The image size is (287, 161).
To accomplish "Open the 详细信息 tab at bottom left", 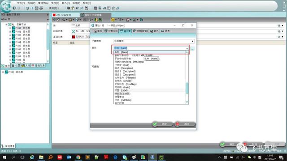I will click(8, 146).
